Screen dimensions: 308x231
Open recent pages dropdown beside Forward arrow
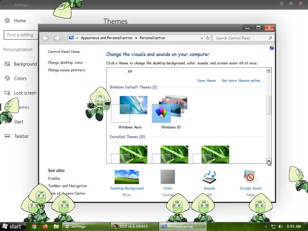click(x=65, y=38)
